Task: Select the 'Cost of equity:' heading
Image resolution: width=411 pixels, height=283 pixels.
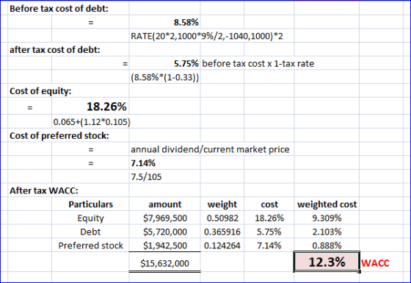Action: point(40,91)
